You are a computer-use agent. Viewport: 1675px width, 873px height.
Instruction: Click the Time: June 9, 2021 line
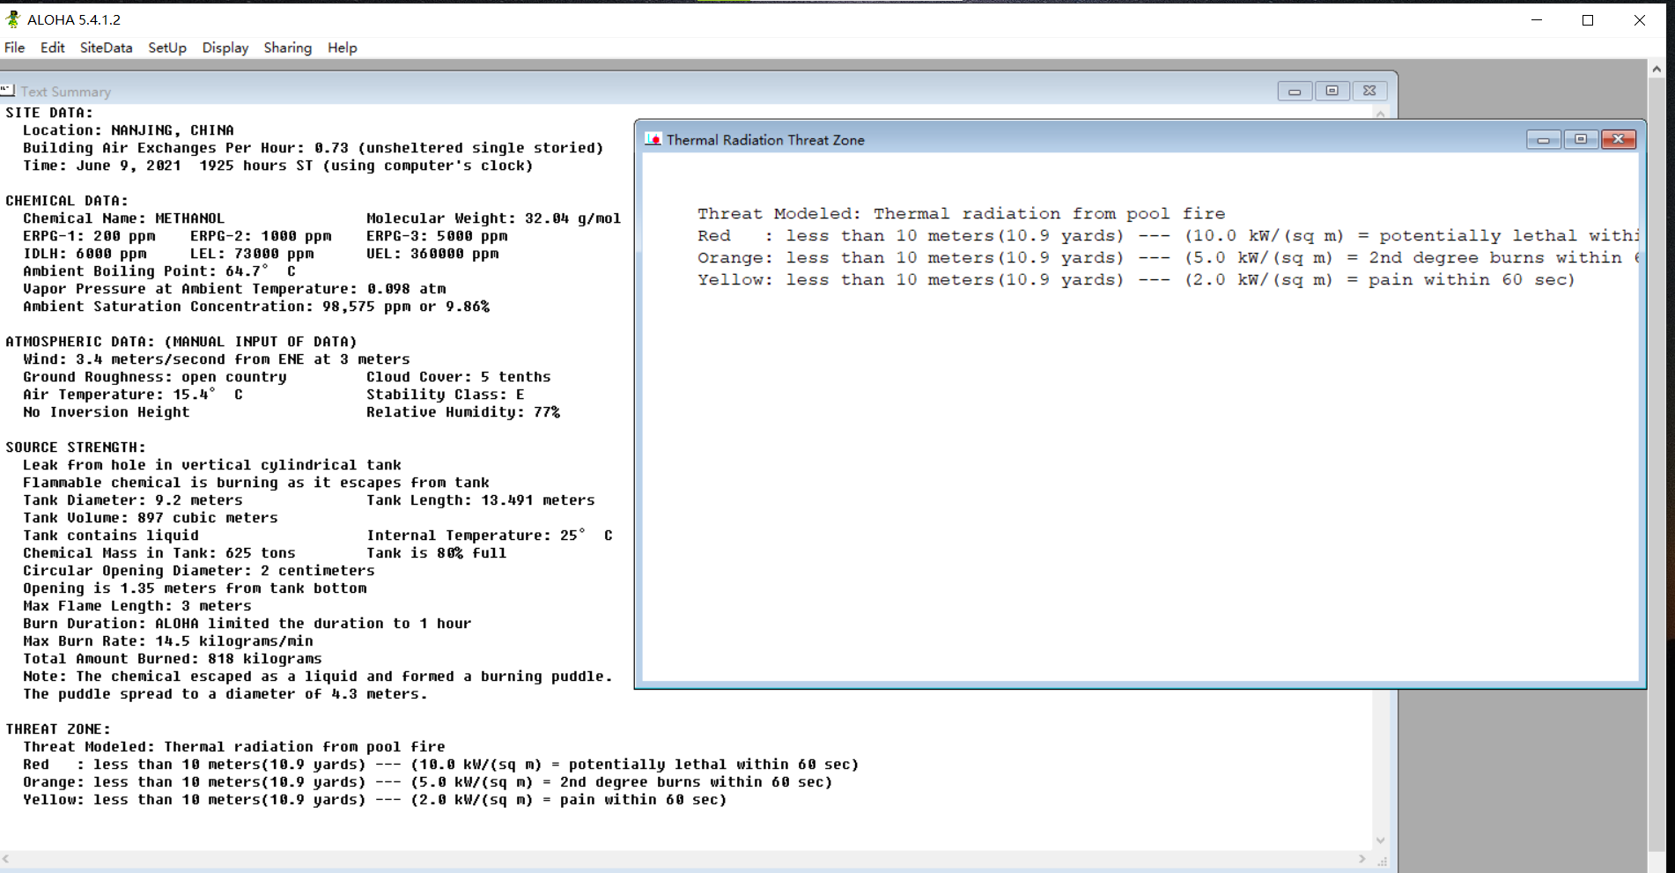(x=278, y=166)
